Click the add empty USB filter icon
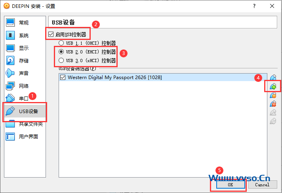This screenshot has height=193, width=282. 273,78
